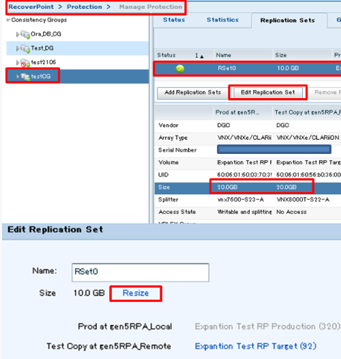Click the Array Type row label
The image size is (341, 359).
pos(173,138)
